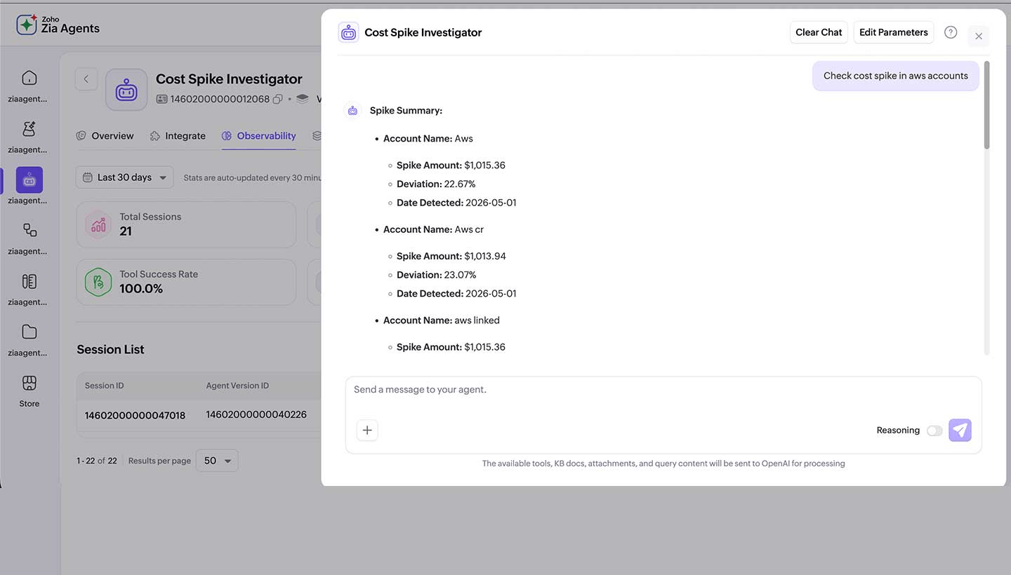Screen dimensions: 1011x575
Task: Click the Stats are auto-updated note
Action: tap(253, 178)
